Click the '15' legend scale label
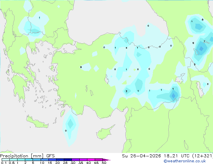This screenshot has height=164, width=213. [x=50, y=163]
